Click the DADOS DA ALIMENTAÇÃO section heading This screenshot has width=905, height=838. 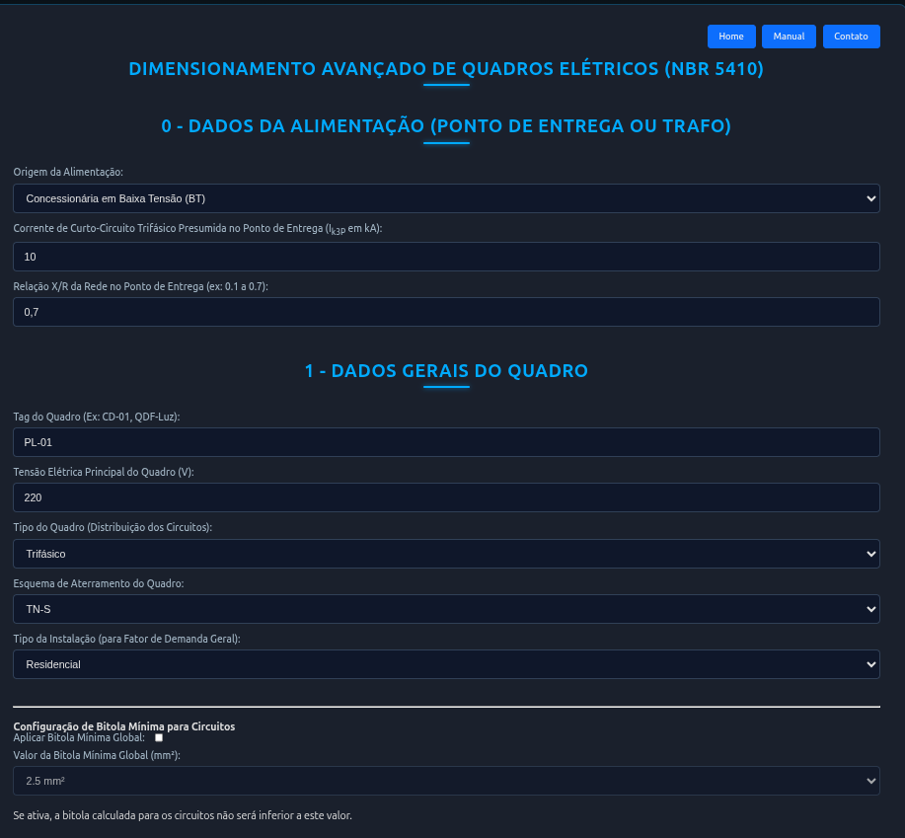coord(446,126)
